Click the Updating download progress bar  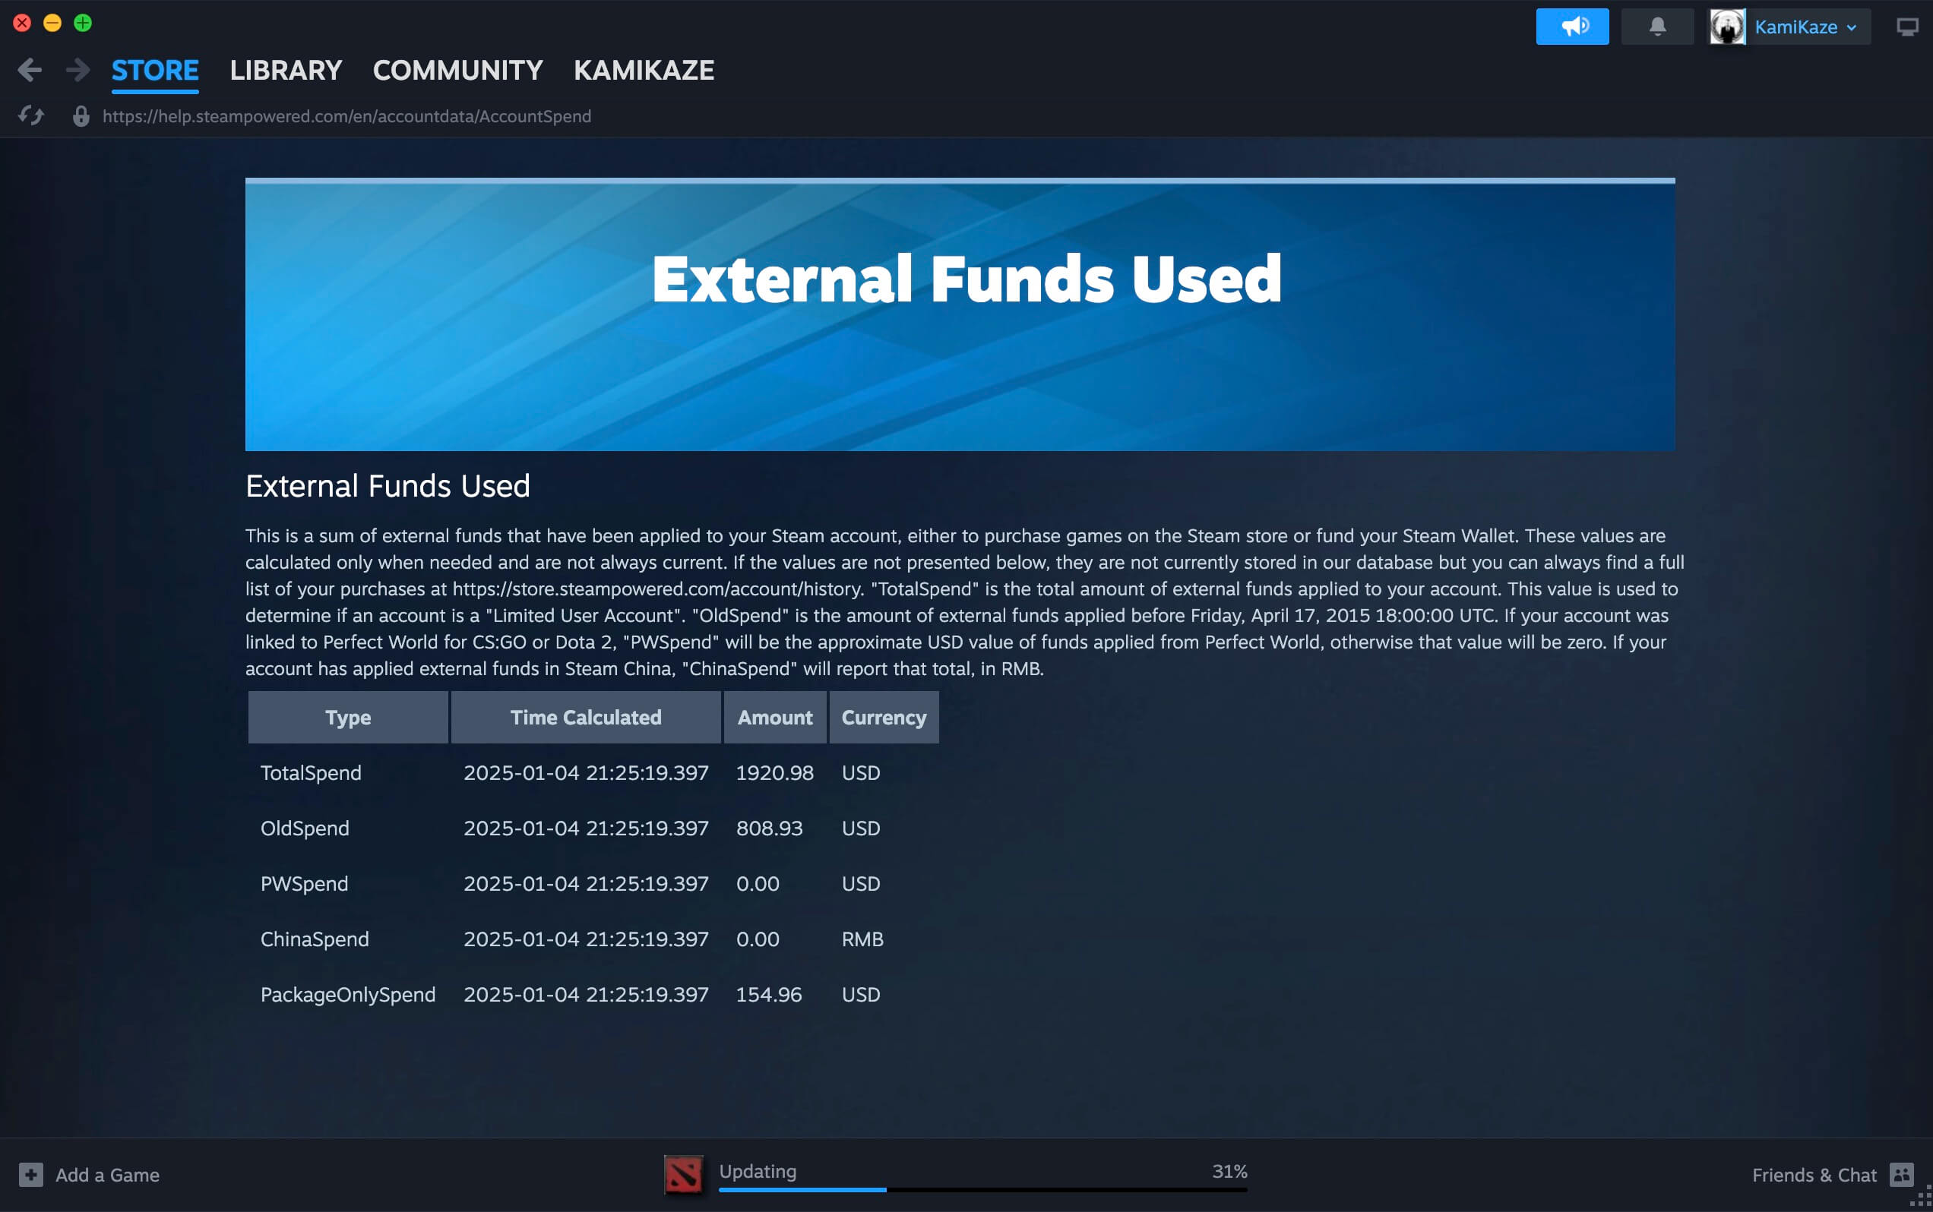point(982,1189)
